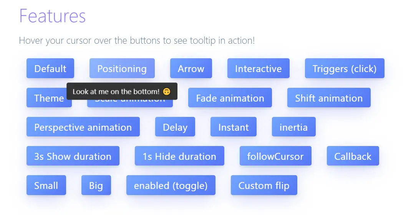Click the Shift animation button
Viewport: 406px width, 215px height.
pos(329,98)
